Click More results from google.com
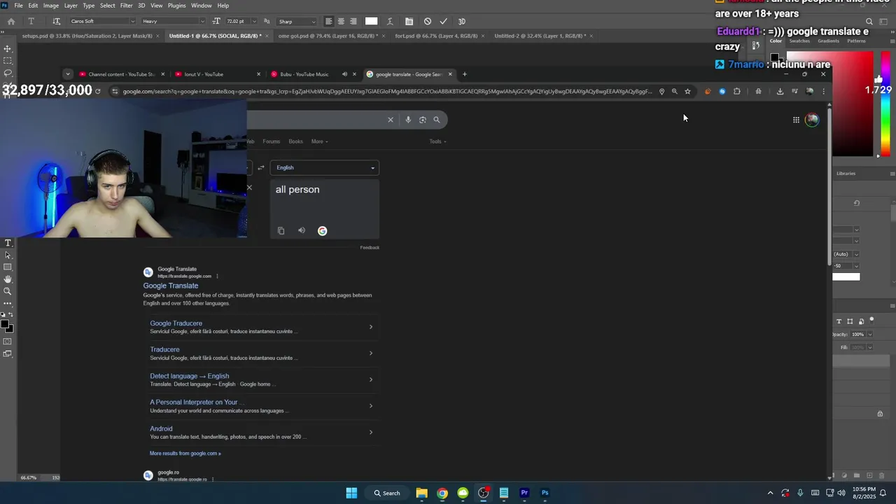The width and height of the screenshot is (896, 504). coord(185,454)
